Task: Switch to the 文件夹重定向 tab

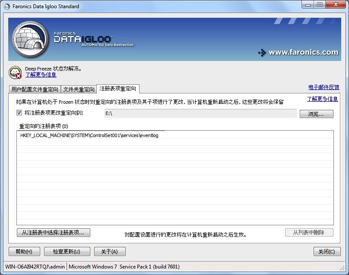Action: 79,90
